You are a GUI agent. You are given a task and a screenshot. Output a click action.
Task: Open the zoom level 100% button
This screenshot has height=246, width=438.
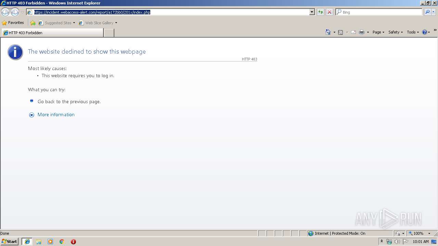[x=416, y=233]
